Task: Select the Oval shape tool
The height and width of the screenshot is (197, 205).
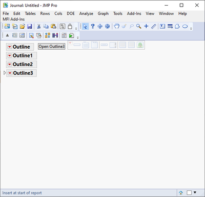Action: 185,27
